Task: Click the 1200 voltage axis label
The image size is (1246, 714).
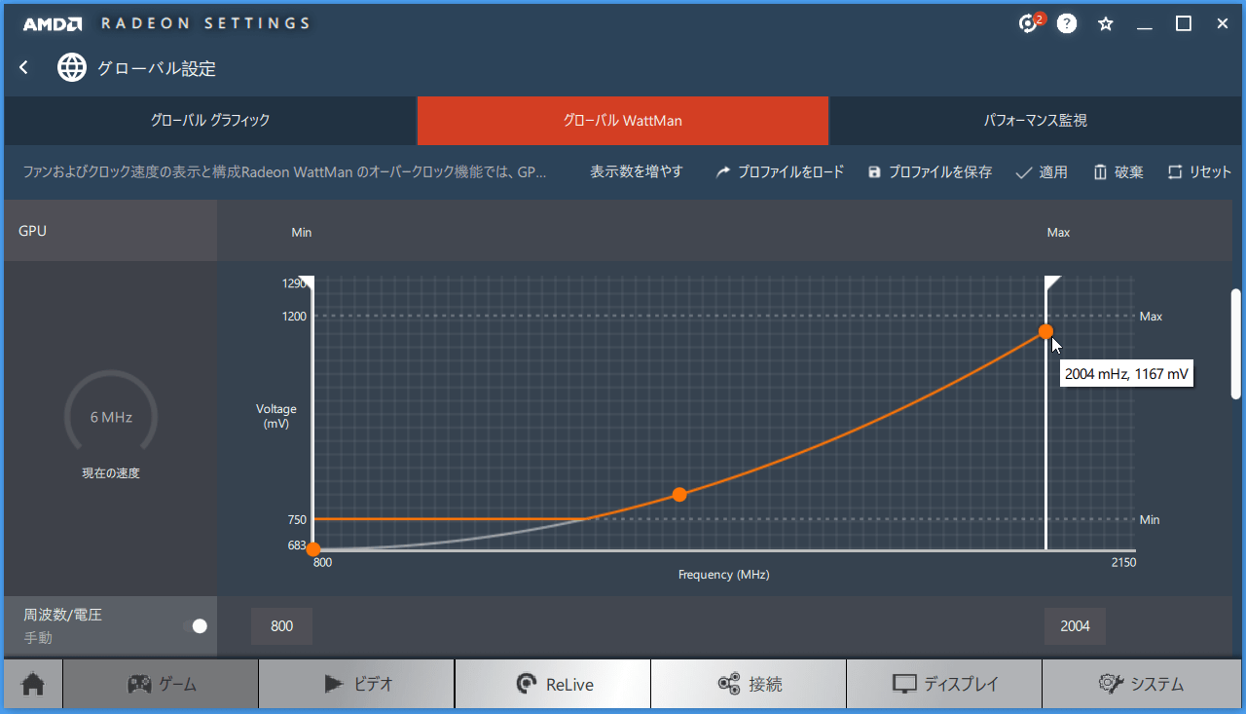Action: tap(295, 317)
